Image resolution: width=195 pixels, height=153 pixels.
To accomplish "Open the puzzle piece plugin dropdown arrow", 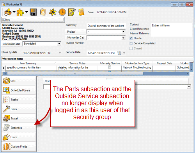I will pos(27,12).
